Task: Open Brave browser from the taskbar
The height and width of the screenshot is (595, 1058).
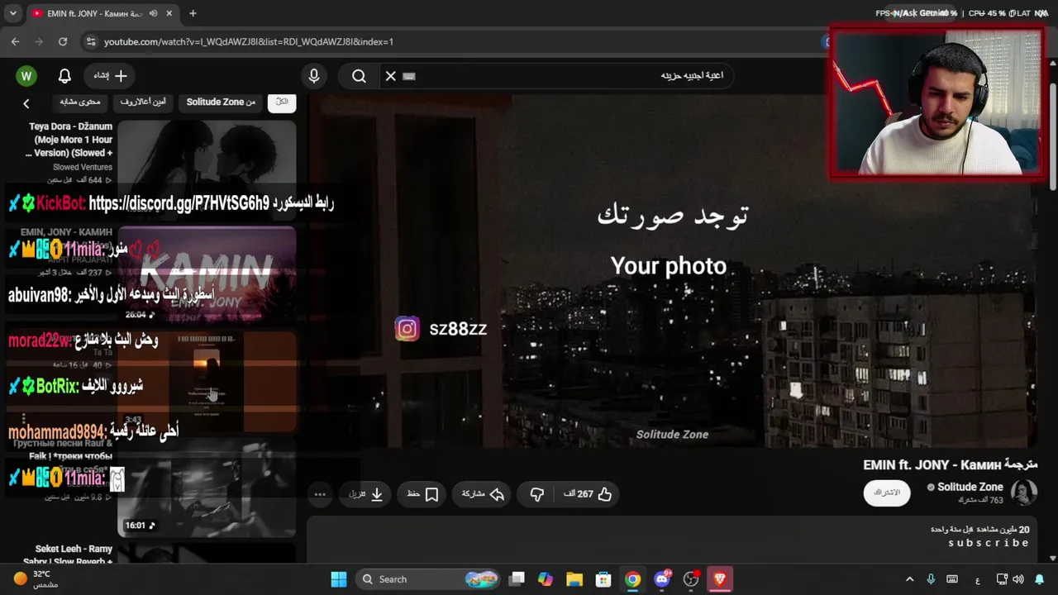Action: [720, 579]
